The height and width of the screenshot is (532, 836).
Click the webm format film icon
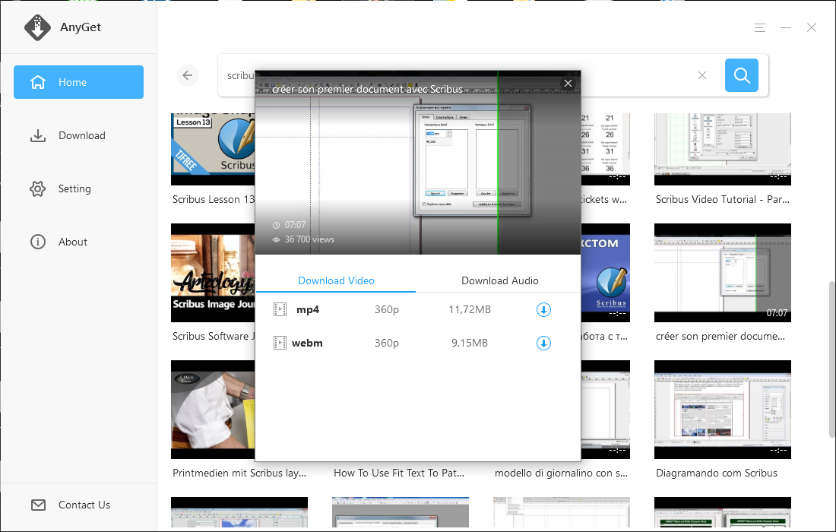pyautogui.click(x=280, y=344)
